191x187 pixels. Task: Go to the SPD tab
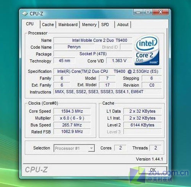[x=107, y=25]
